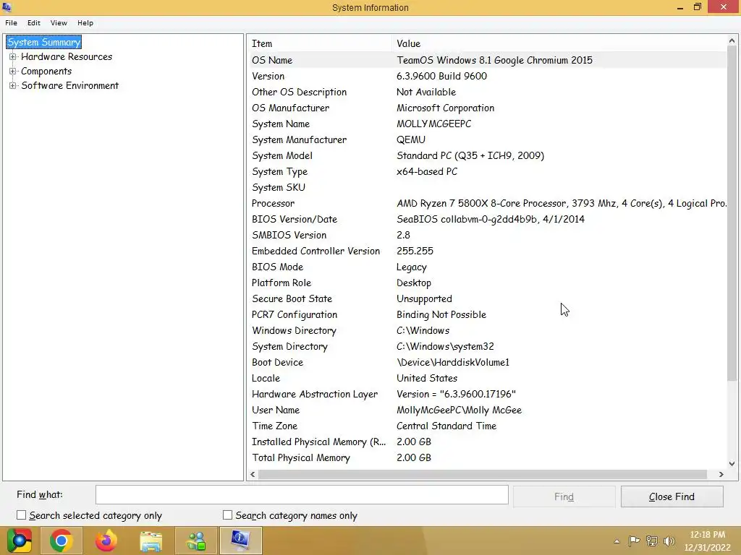
Task: Select the System Manufacturer row
Action: point(487,139)
